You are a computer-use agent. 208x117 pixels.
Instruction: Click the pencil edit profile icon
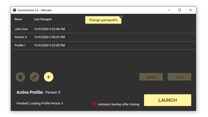35,77
